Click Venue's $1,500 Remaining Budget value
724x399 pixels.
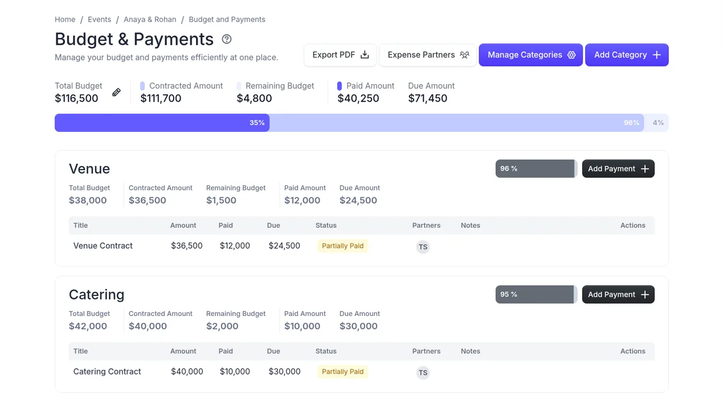pyautogui.click(x=221, y=200)
